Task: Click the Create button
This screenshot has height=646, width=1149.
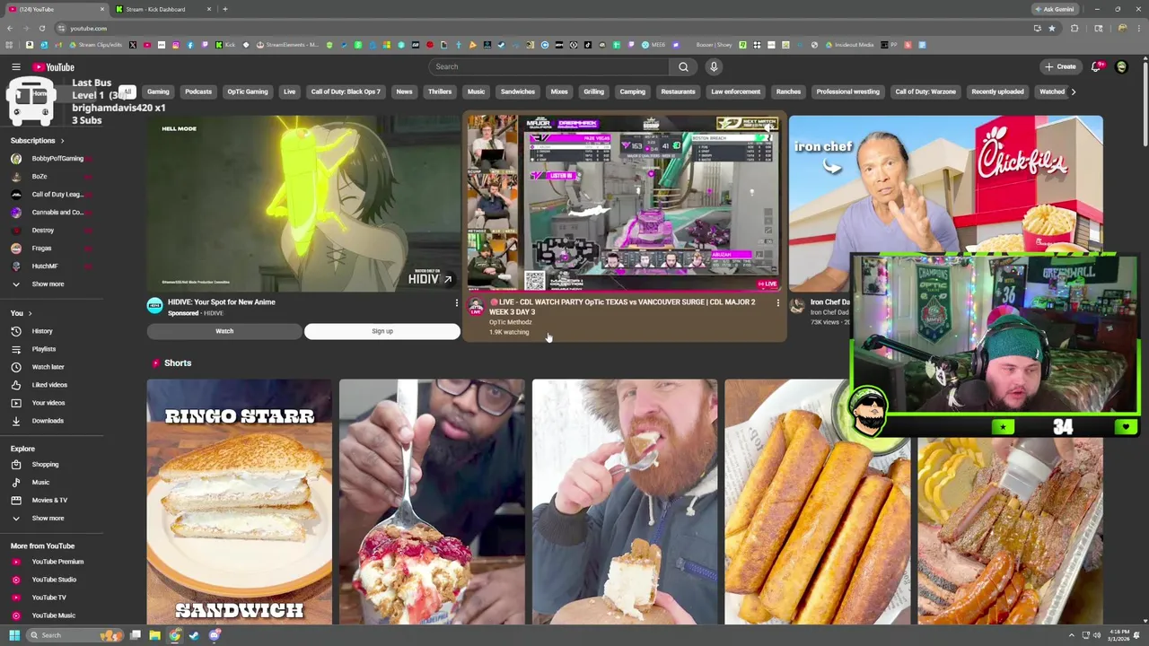Action: pos(1060,66)
